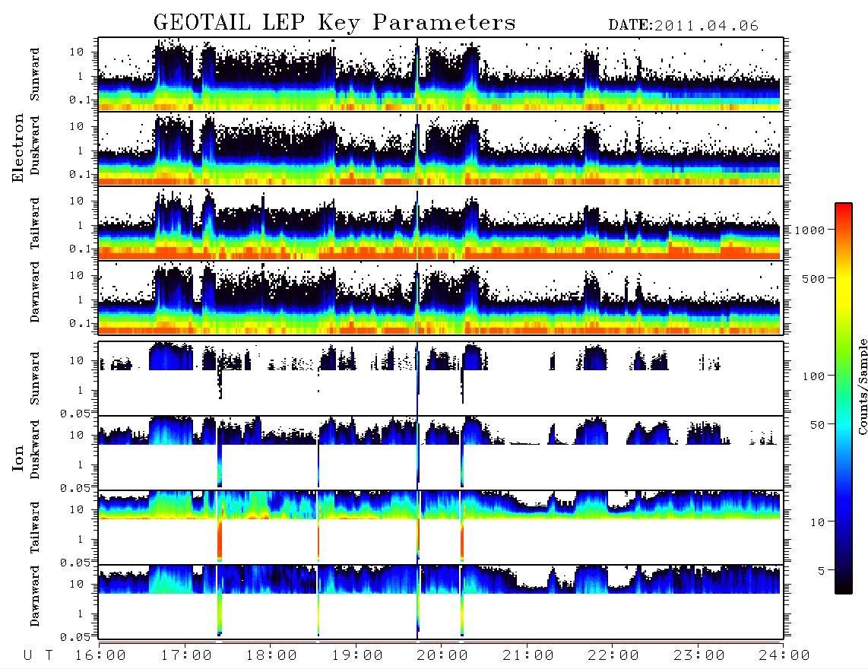Select the Ion Dawnward panel label

pyautogui.click(x=35, y=596)
